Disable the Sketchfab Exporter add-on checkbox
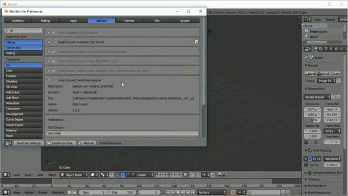 tap(54, 80)
